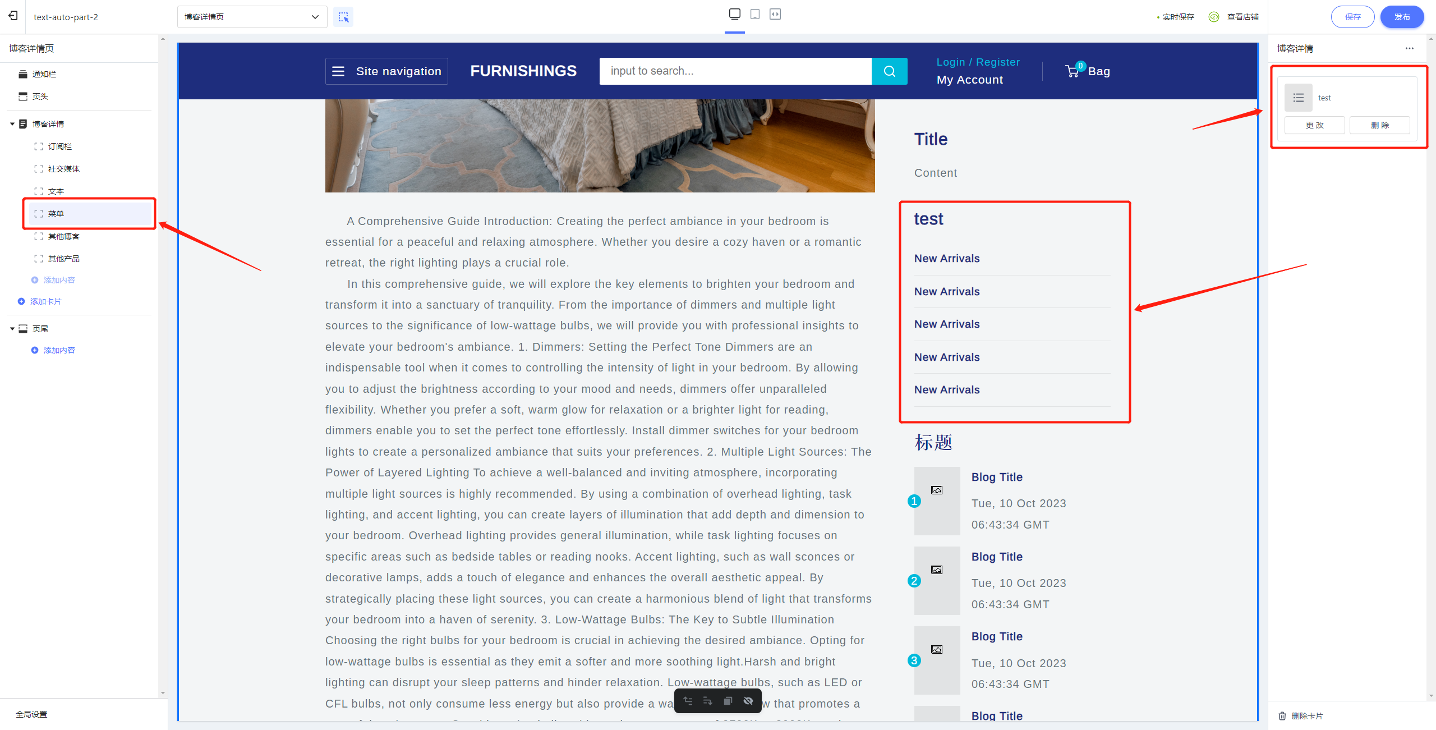
Task: Select the 菜单 block
Action: (x=90, y=214)
